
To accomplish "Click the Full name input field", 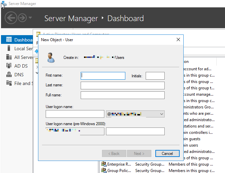I will (123, 95).
